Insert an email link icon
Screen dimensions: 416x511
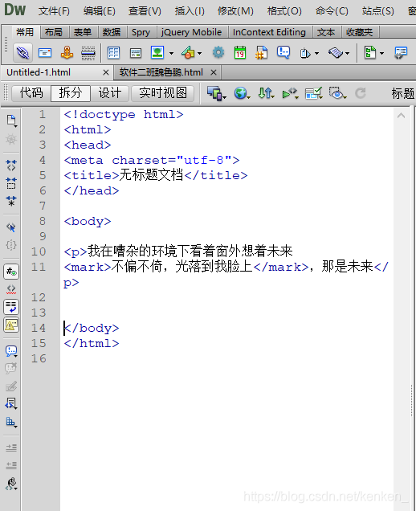[x=45, y=52]
